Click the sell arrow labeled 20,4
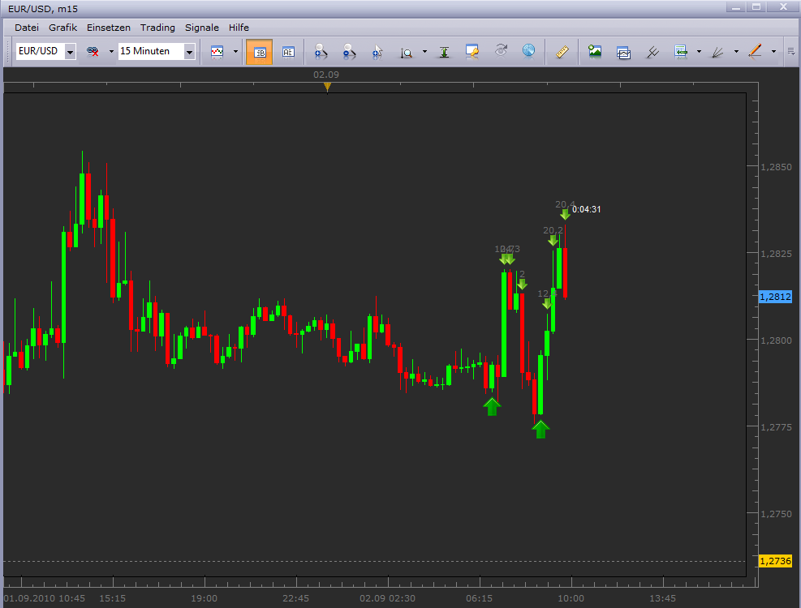The width and height of the screenshot is (801, 608). click(x=565, y=214)
